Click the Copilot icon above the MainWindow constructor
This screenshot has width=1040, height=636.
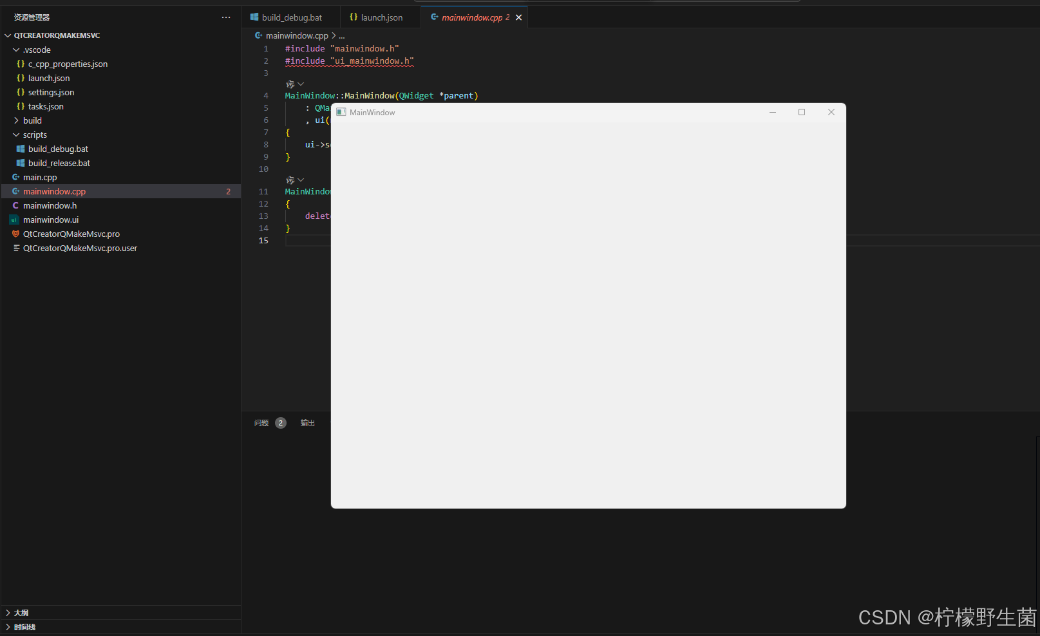point(290,84)
